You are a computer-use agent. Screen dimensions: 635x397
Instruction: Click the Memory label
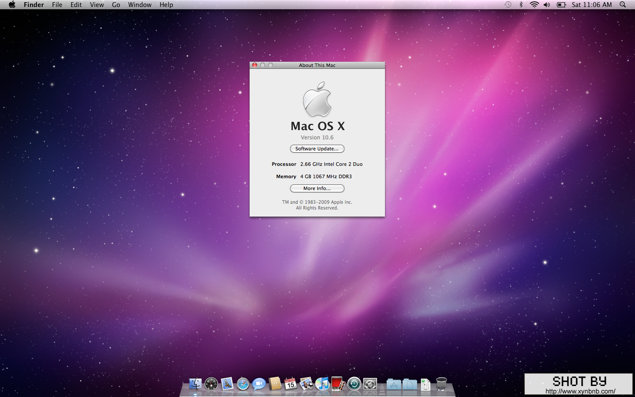pos(286,176)
